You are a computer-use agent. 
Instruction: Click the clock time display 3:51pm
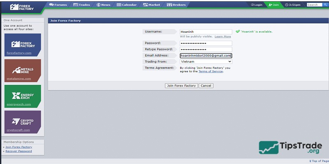tap(292, 5)
